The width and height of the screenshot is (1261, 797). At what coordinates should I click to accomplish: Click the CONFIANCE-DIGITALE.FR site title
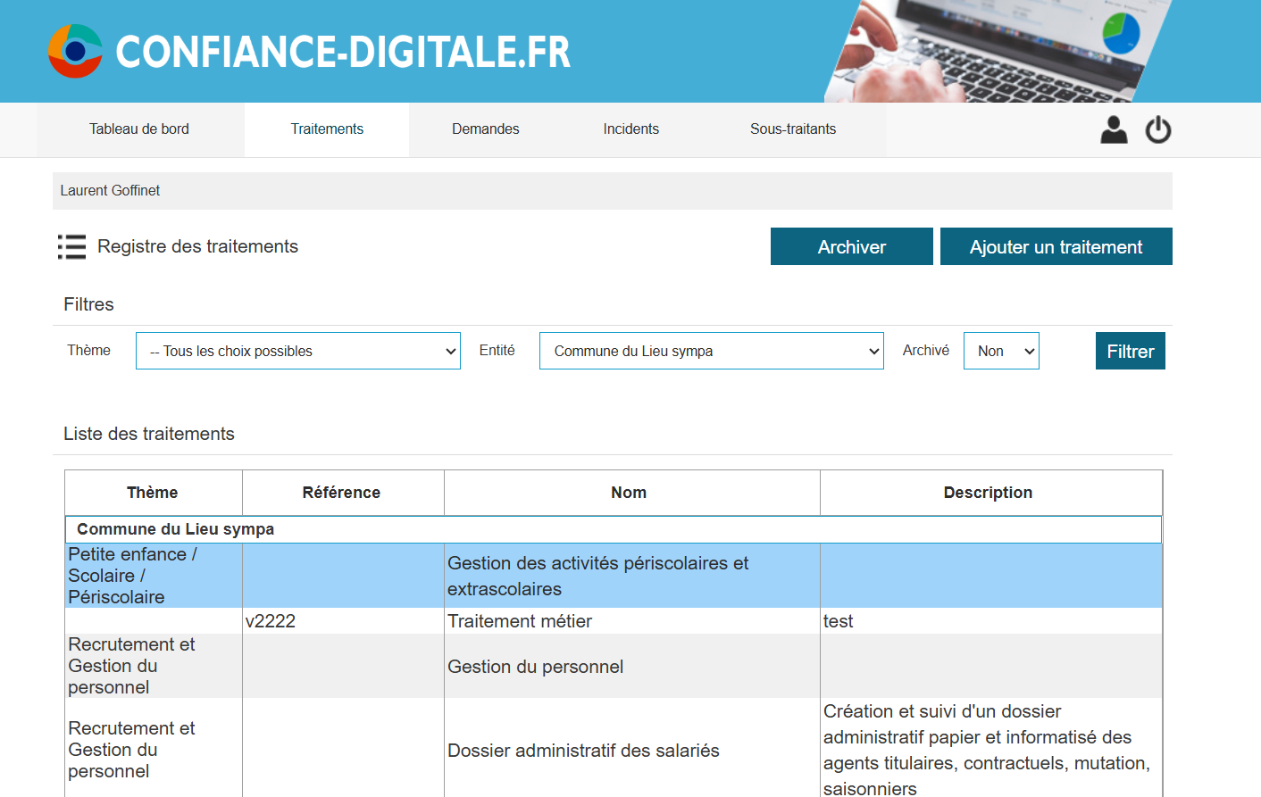pos(343,52)
